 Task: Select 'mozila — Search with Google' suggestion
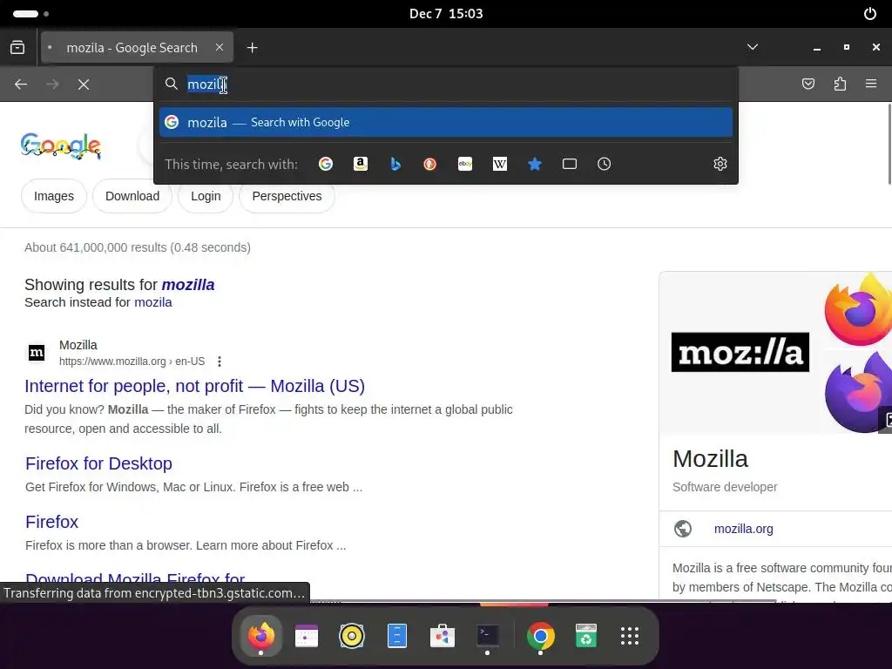pos(446,122)
